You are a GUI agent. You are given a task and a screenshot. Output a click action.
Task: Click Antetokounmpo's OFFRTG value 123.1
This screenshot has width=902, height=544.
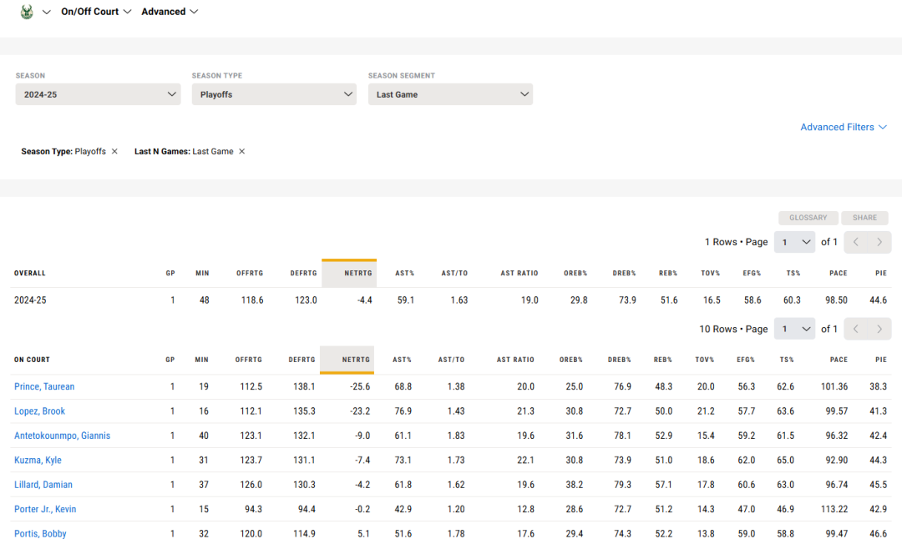point(251,436)
